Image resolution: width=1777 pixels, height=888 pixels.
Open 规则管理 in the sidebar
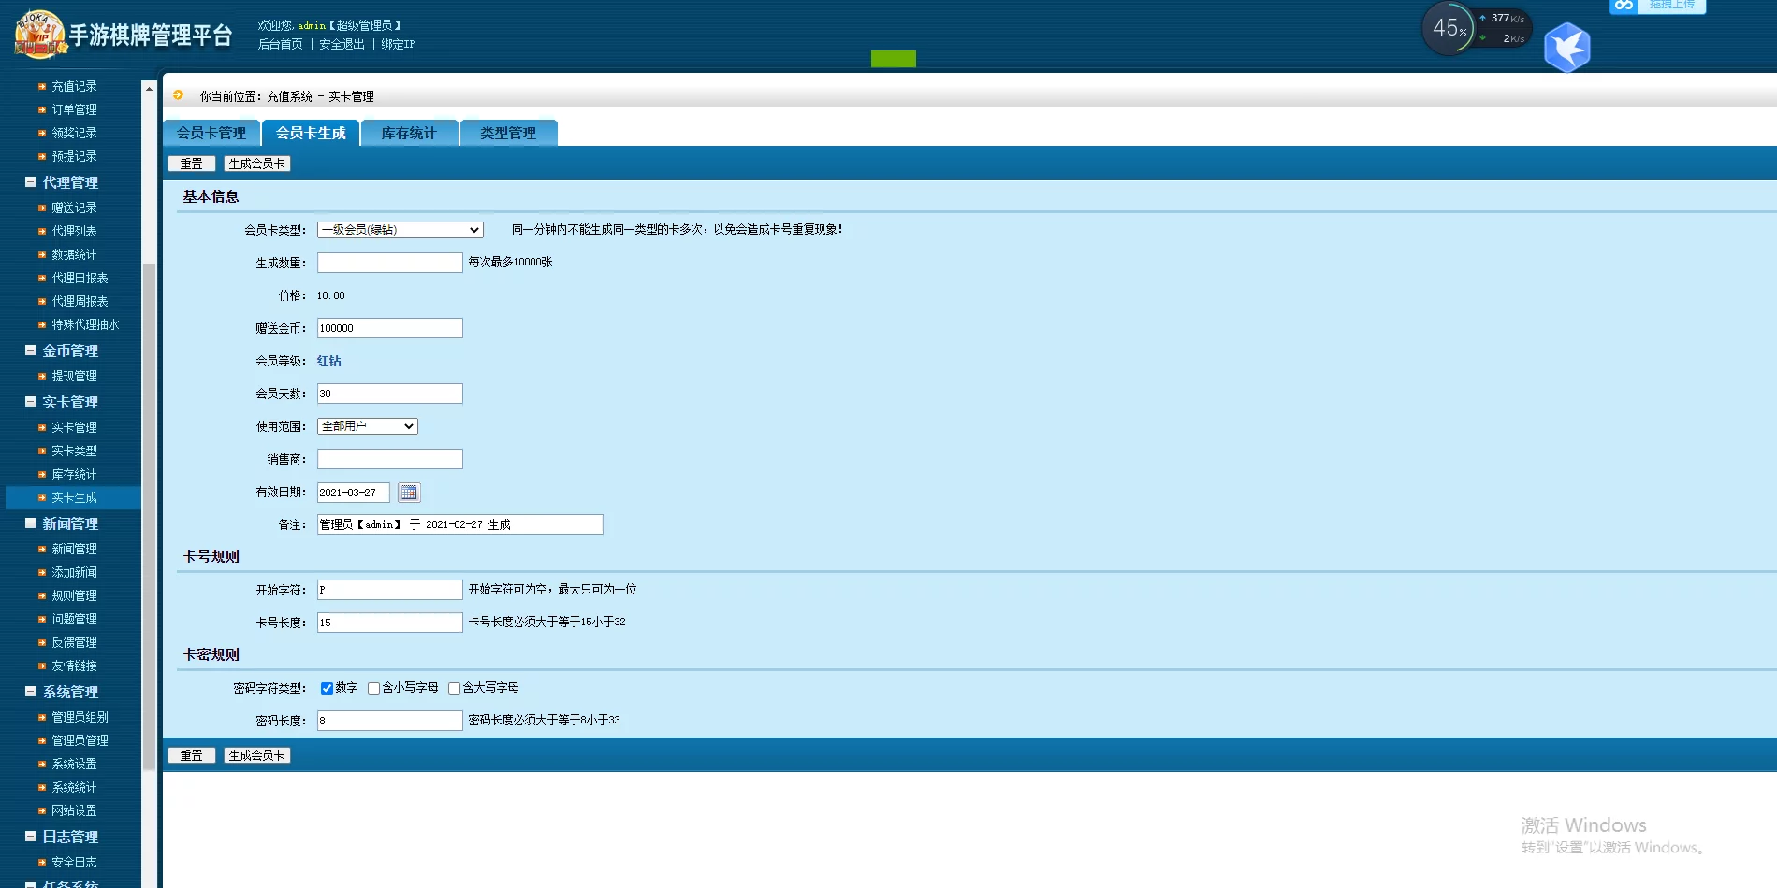coord(74,595)
